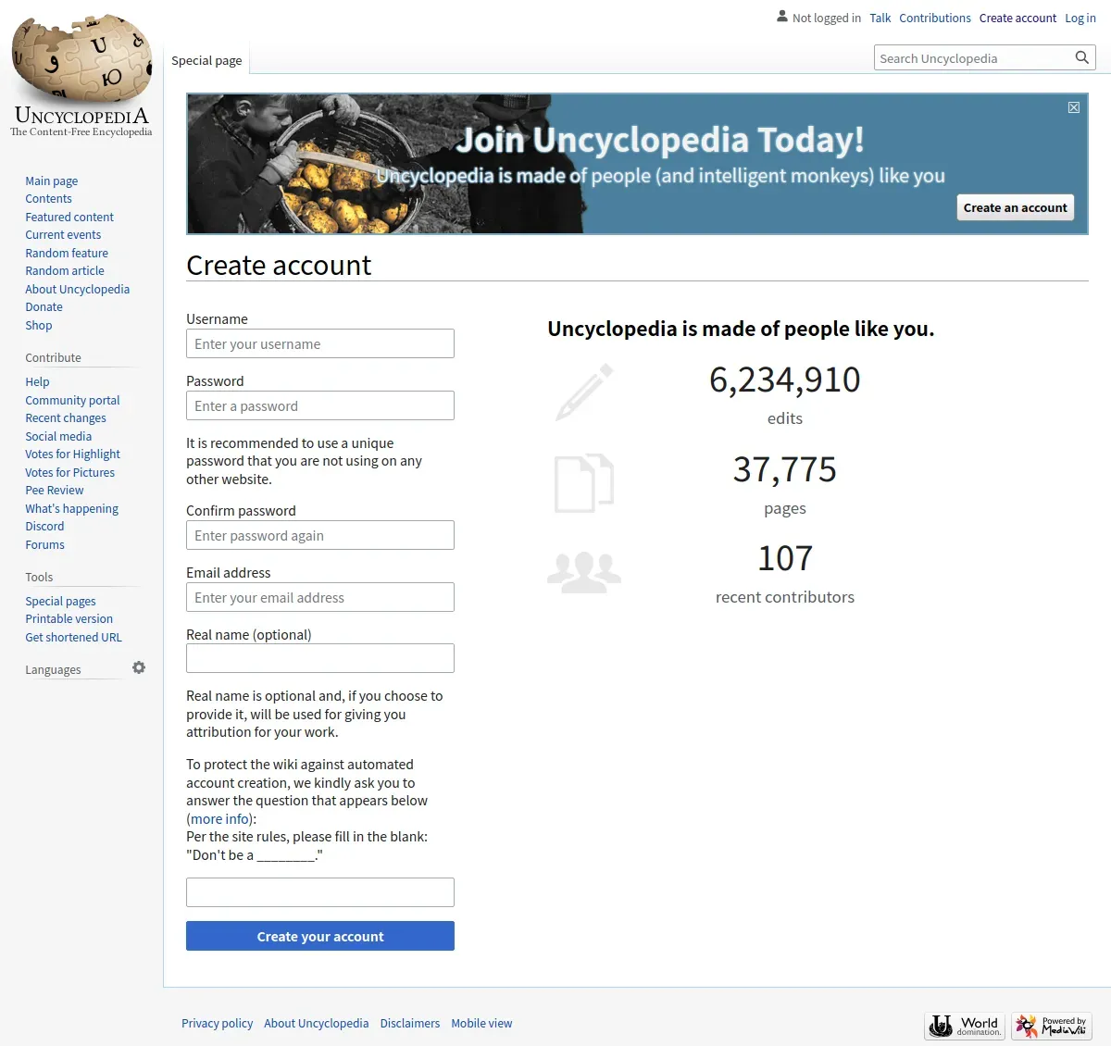Click the 6,234,910 edits count
The width and height of the screenshot is (1111, 1046).
pyautogui.click(x=785, y=380)
